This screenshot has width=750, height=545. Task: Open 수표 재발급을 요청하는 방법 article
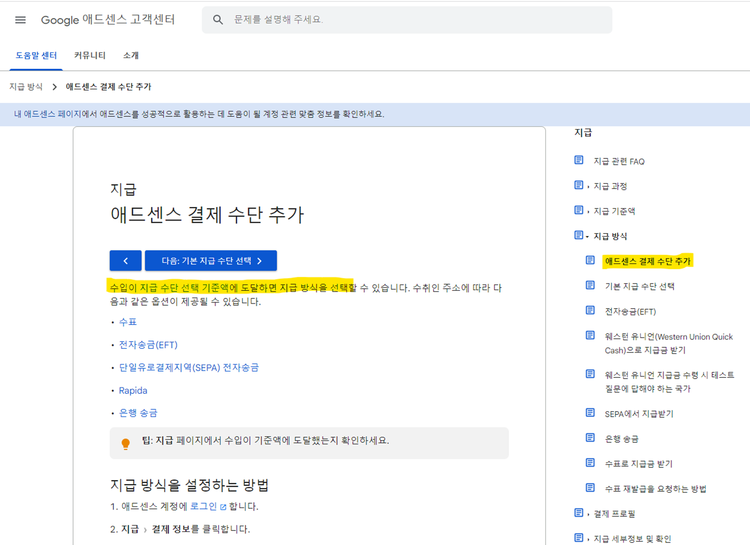click(x=656, y=489)
